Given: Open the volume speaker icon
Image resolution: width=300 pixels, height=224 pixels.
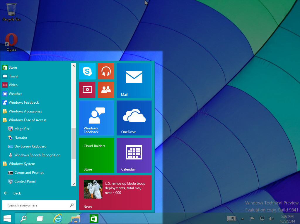Looking at the screenshot, I should click(x=271, y=219).
